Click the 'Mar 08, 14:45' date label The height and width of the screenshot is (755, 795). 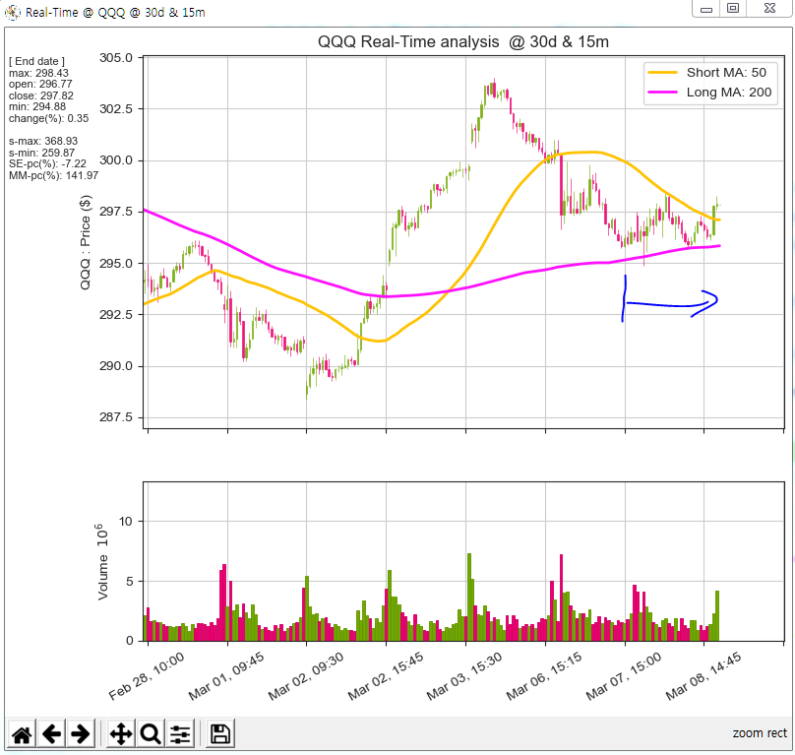tap(703, 677)
